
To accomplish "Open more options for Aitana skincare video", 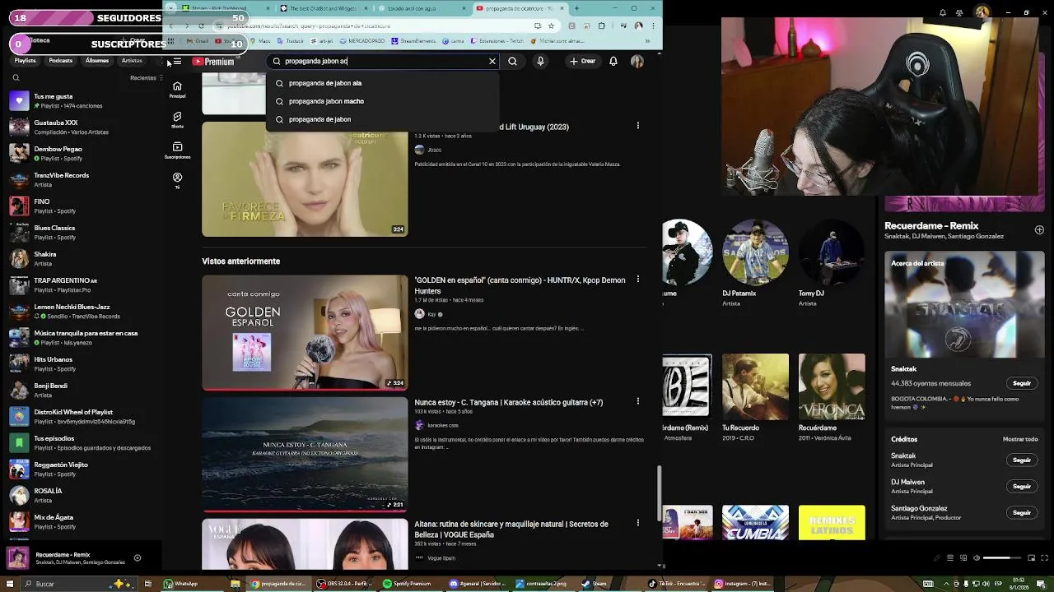I will [637, 523].
